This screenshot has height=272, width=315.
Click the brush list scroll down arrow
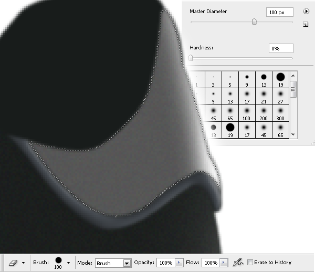[293, 135]
